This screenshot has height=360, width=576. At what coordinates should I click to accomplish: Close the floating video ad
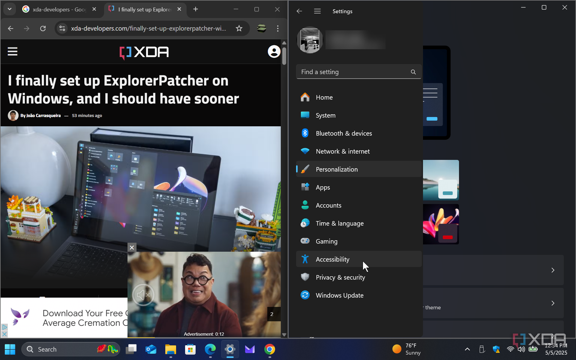click(132, 247)
